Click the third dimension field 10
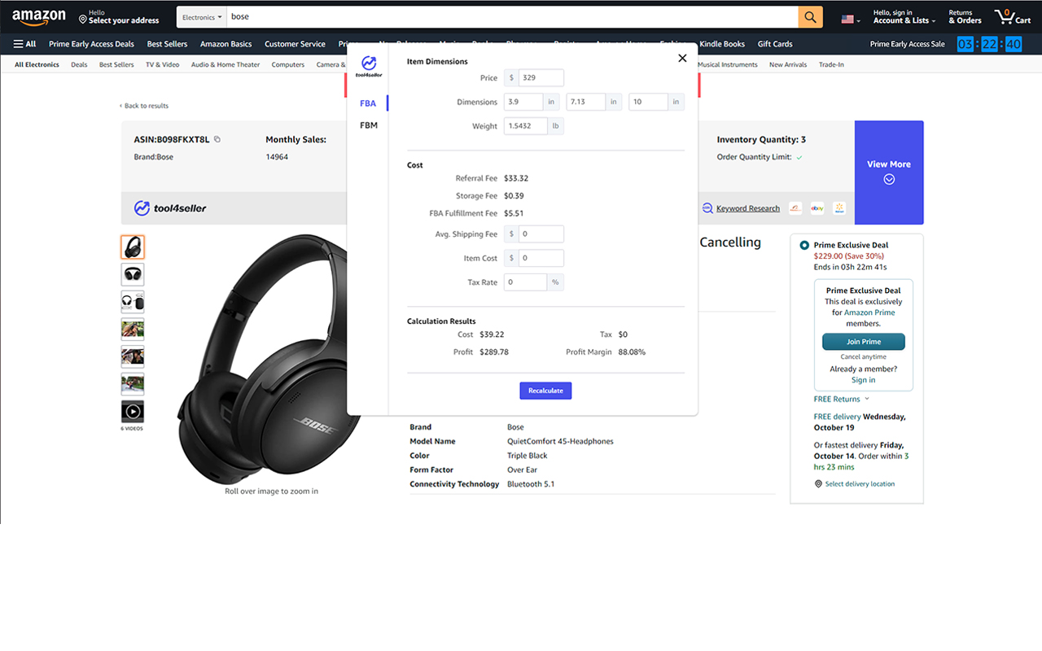The height and width of the screenshot is (651, 1042). coord(648,102)
